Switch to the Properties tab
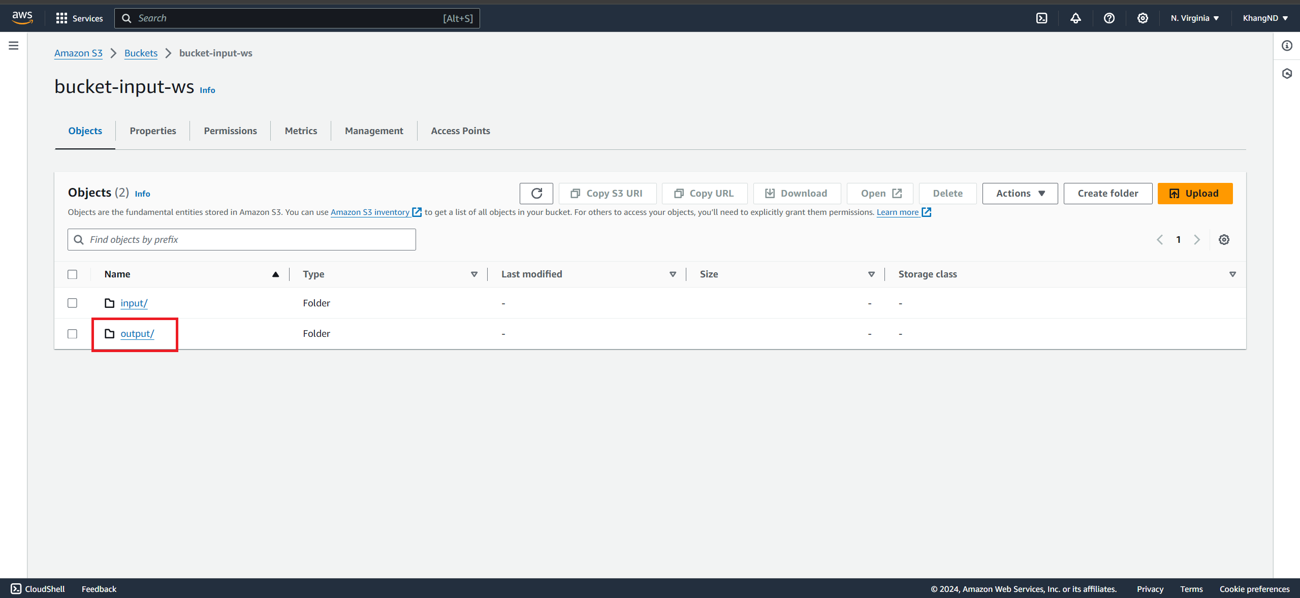Screen dimensions: 1300x598 coord(153,131)
